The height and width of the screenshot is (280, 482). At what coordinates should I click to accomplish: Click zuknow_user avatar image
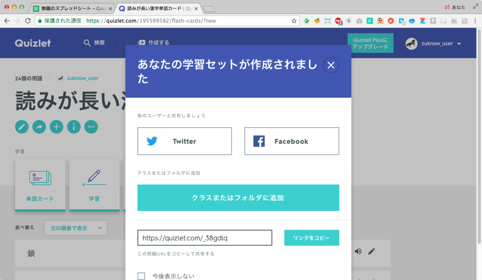[x=411, y=44]
